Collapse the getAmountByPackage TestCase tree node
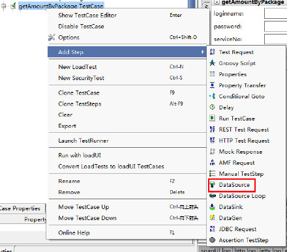This screenshot has width=287, height=252. (x=4, y=6)
